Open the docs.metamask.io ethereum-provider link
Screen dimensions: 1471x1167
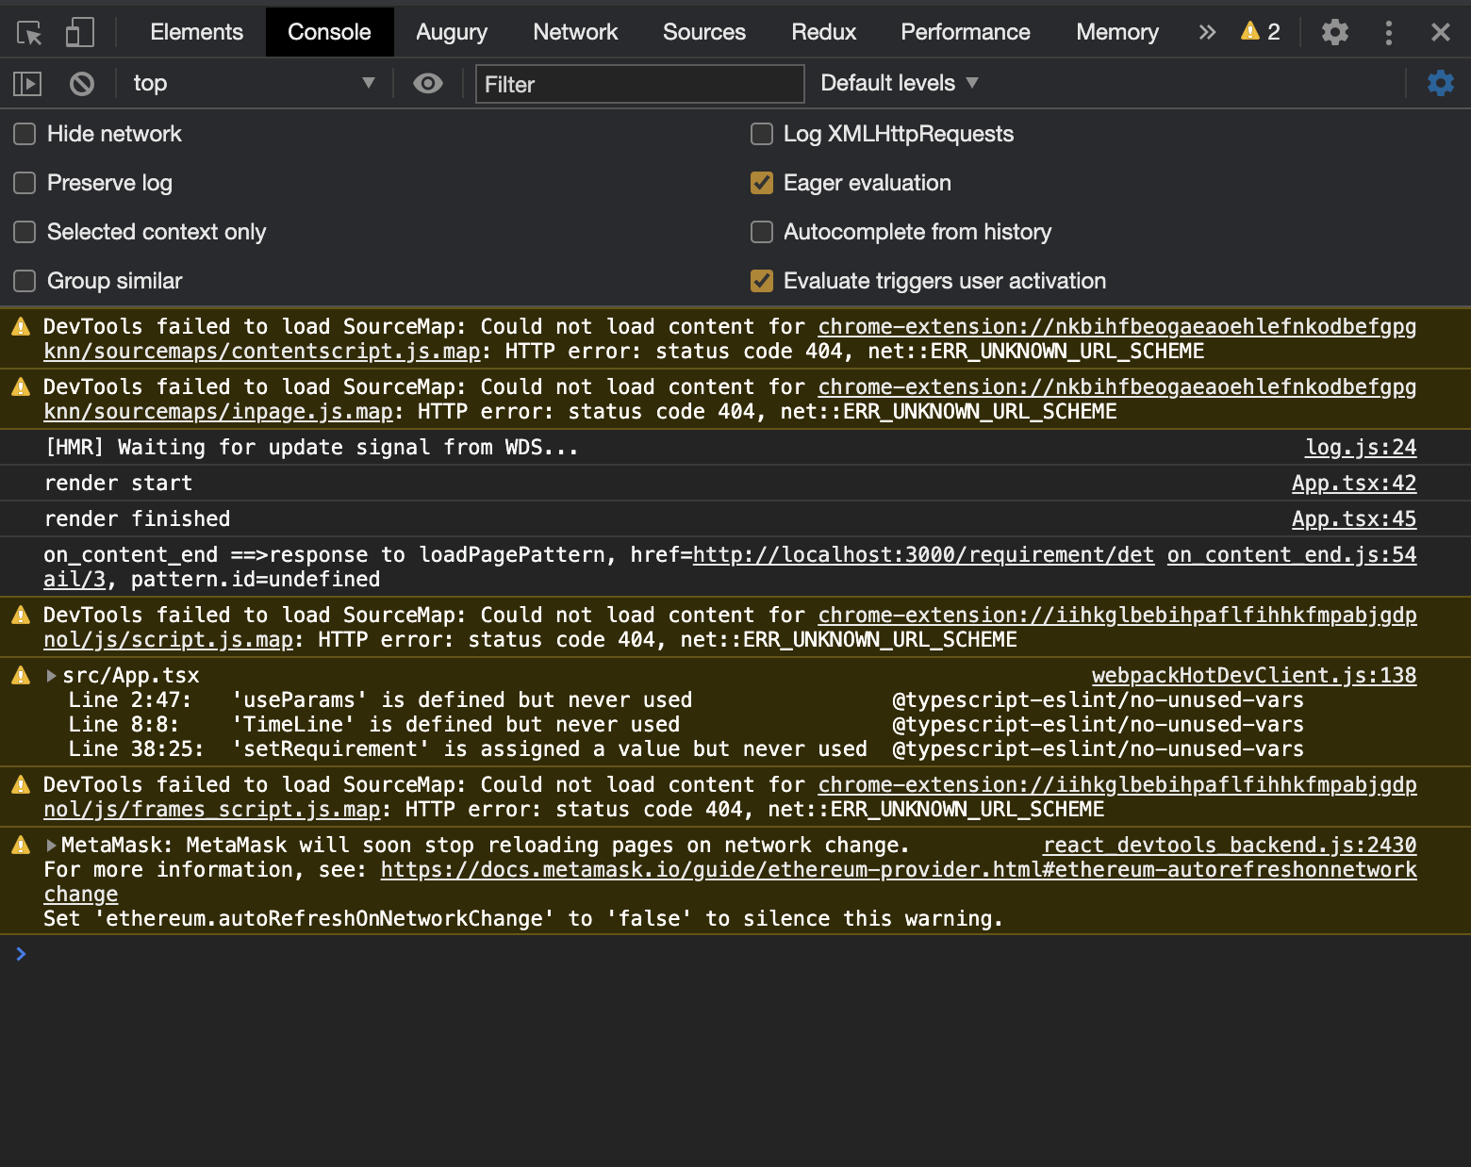tap(899, 870)
